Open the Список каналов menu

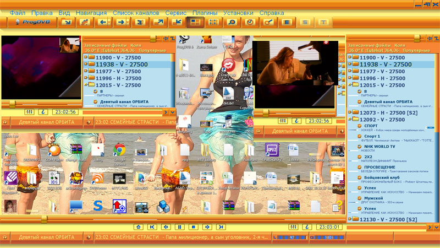pyautogui.click(x=136, y=12)
